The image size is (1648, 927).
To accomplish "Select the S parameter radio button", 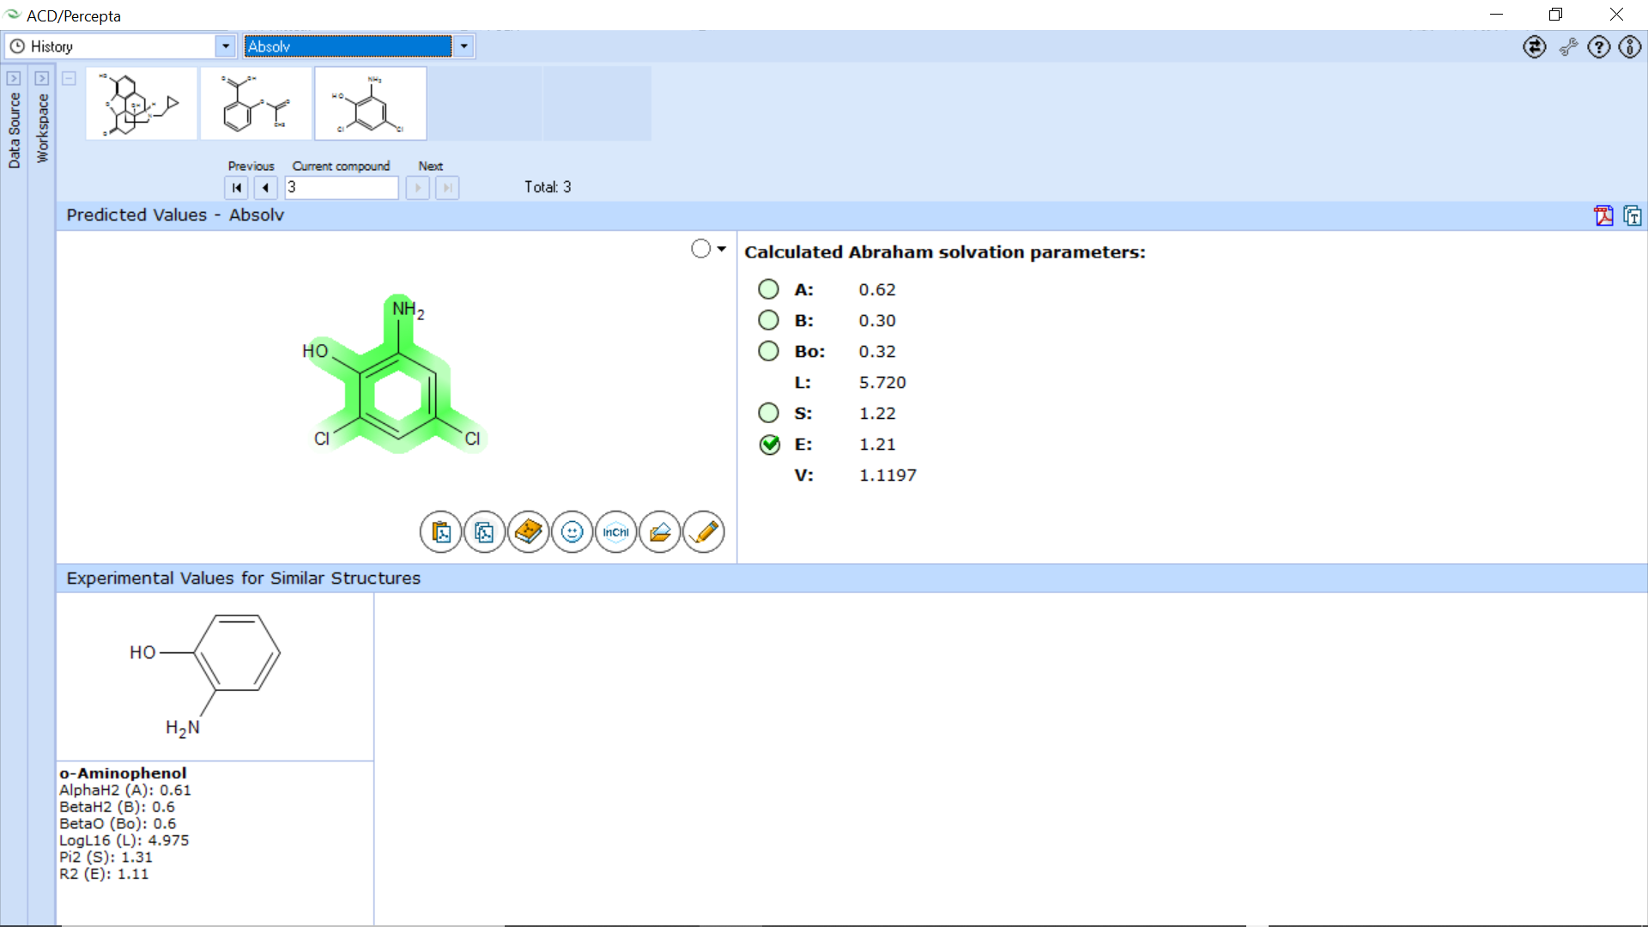I will [768, 413].
